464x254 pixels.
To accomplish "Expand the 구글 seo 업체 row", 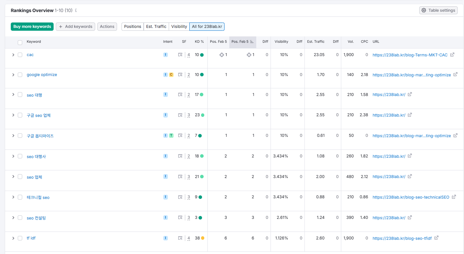I will (13, 115).
